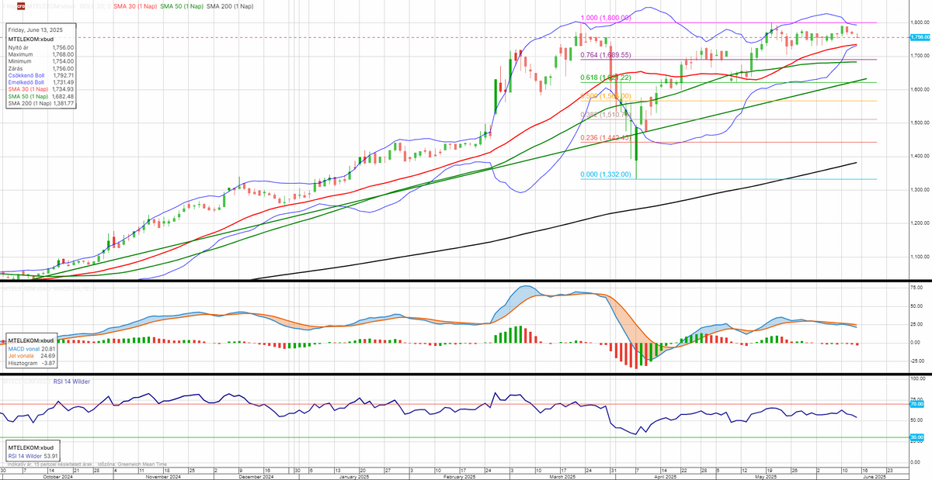Click the SMA 200 (1 Nap) 1,381.77 row in the data box

(41, 103)
